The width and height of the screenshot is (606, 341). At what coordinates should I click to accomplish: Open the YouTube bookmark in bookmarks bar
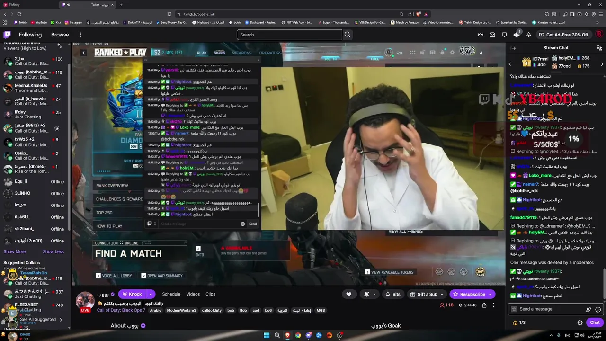tap(39, 22)
